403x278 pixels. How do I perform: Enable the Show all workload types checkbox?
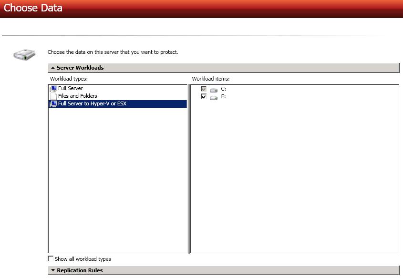point(51,259)
